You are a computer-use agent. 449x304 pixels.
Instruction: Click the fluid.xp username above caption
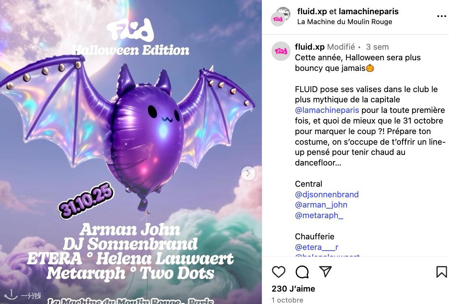tap(310, 47)
